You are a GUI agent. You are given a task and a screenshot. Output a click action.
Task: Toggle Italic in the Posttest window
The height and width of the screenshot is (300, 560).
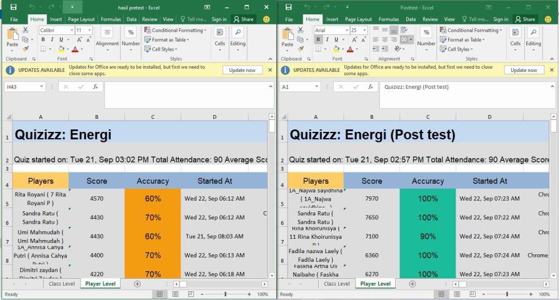(327, 39)
